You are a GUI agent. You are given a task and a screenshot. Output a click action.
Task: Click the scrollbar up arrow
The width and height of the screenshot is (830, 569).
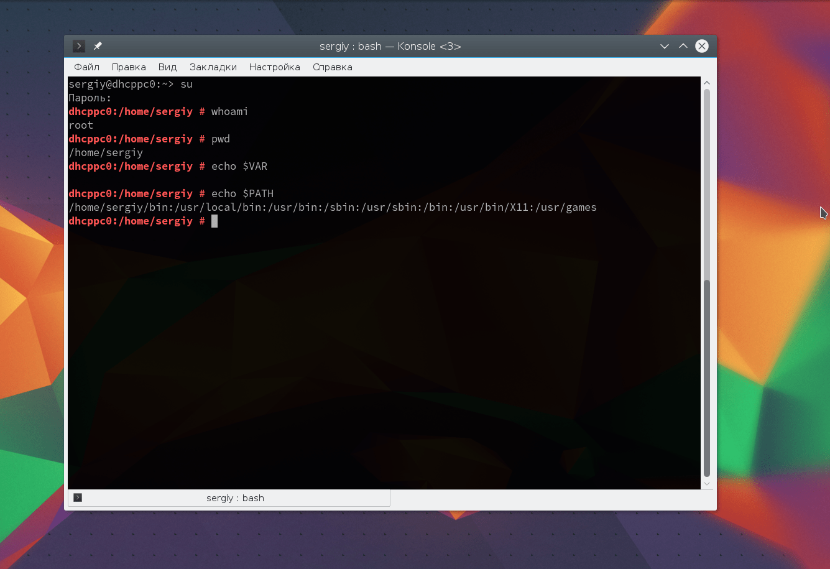tap(706, 81)
